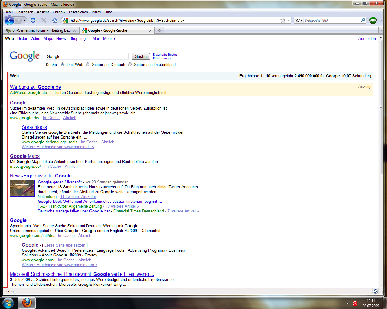387x309 pixels.
Task: Close the BF-Games.net Forum tab
Action: pyautogui.click(x=75, y=30)
